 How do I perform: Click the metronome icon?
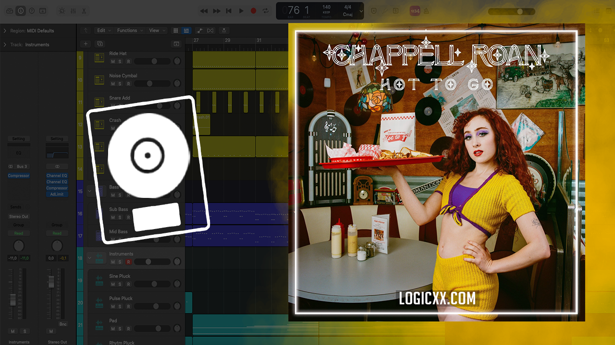click(x=426, y=11)
